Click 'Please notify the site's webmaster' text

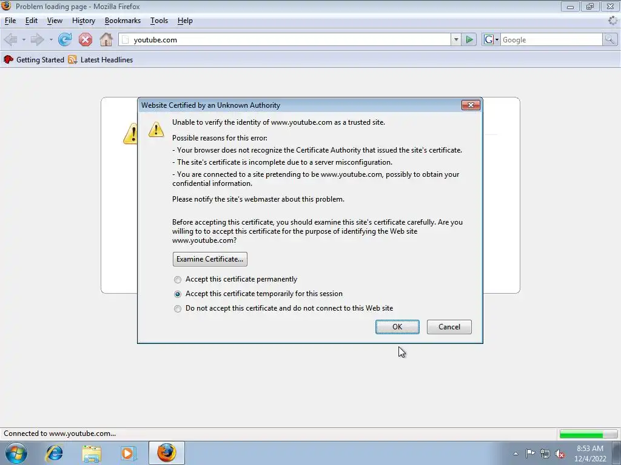click(258, 199)
